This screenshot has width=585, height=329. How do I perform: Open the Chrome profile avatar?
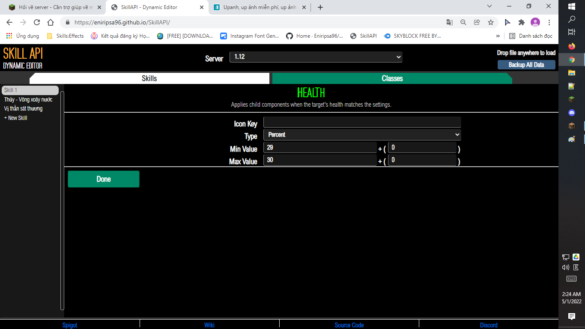coord(535,22)
